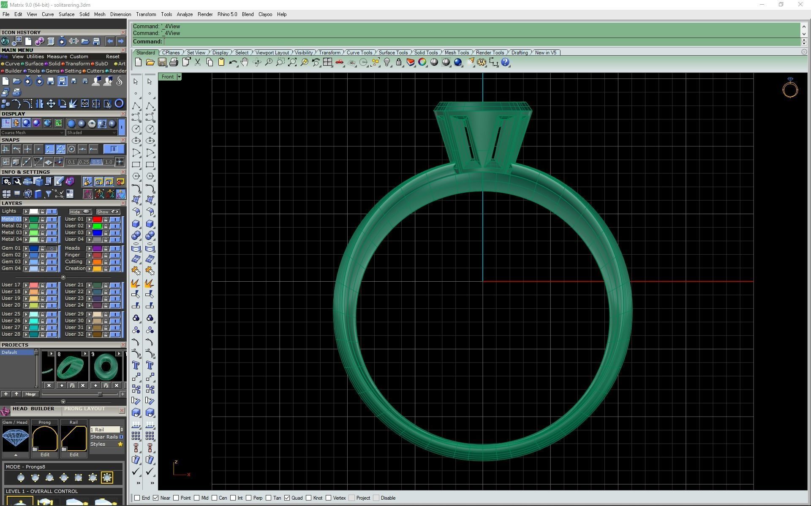Click the Metal 01 green color swatch

point(34,219)
